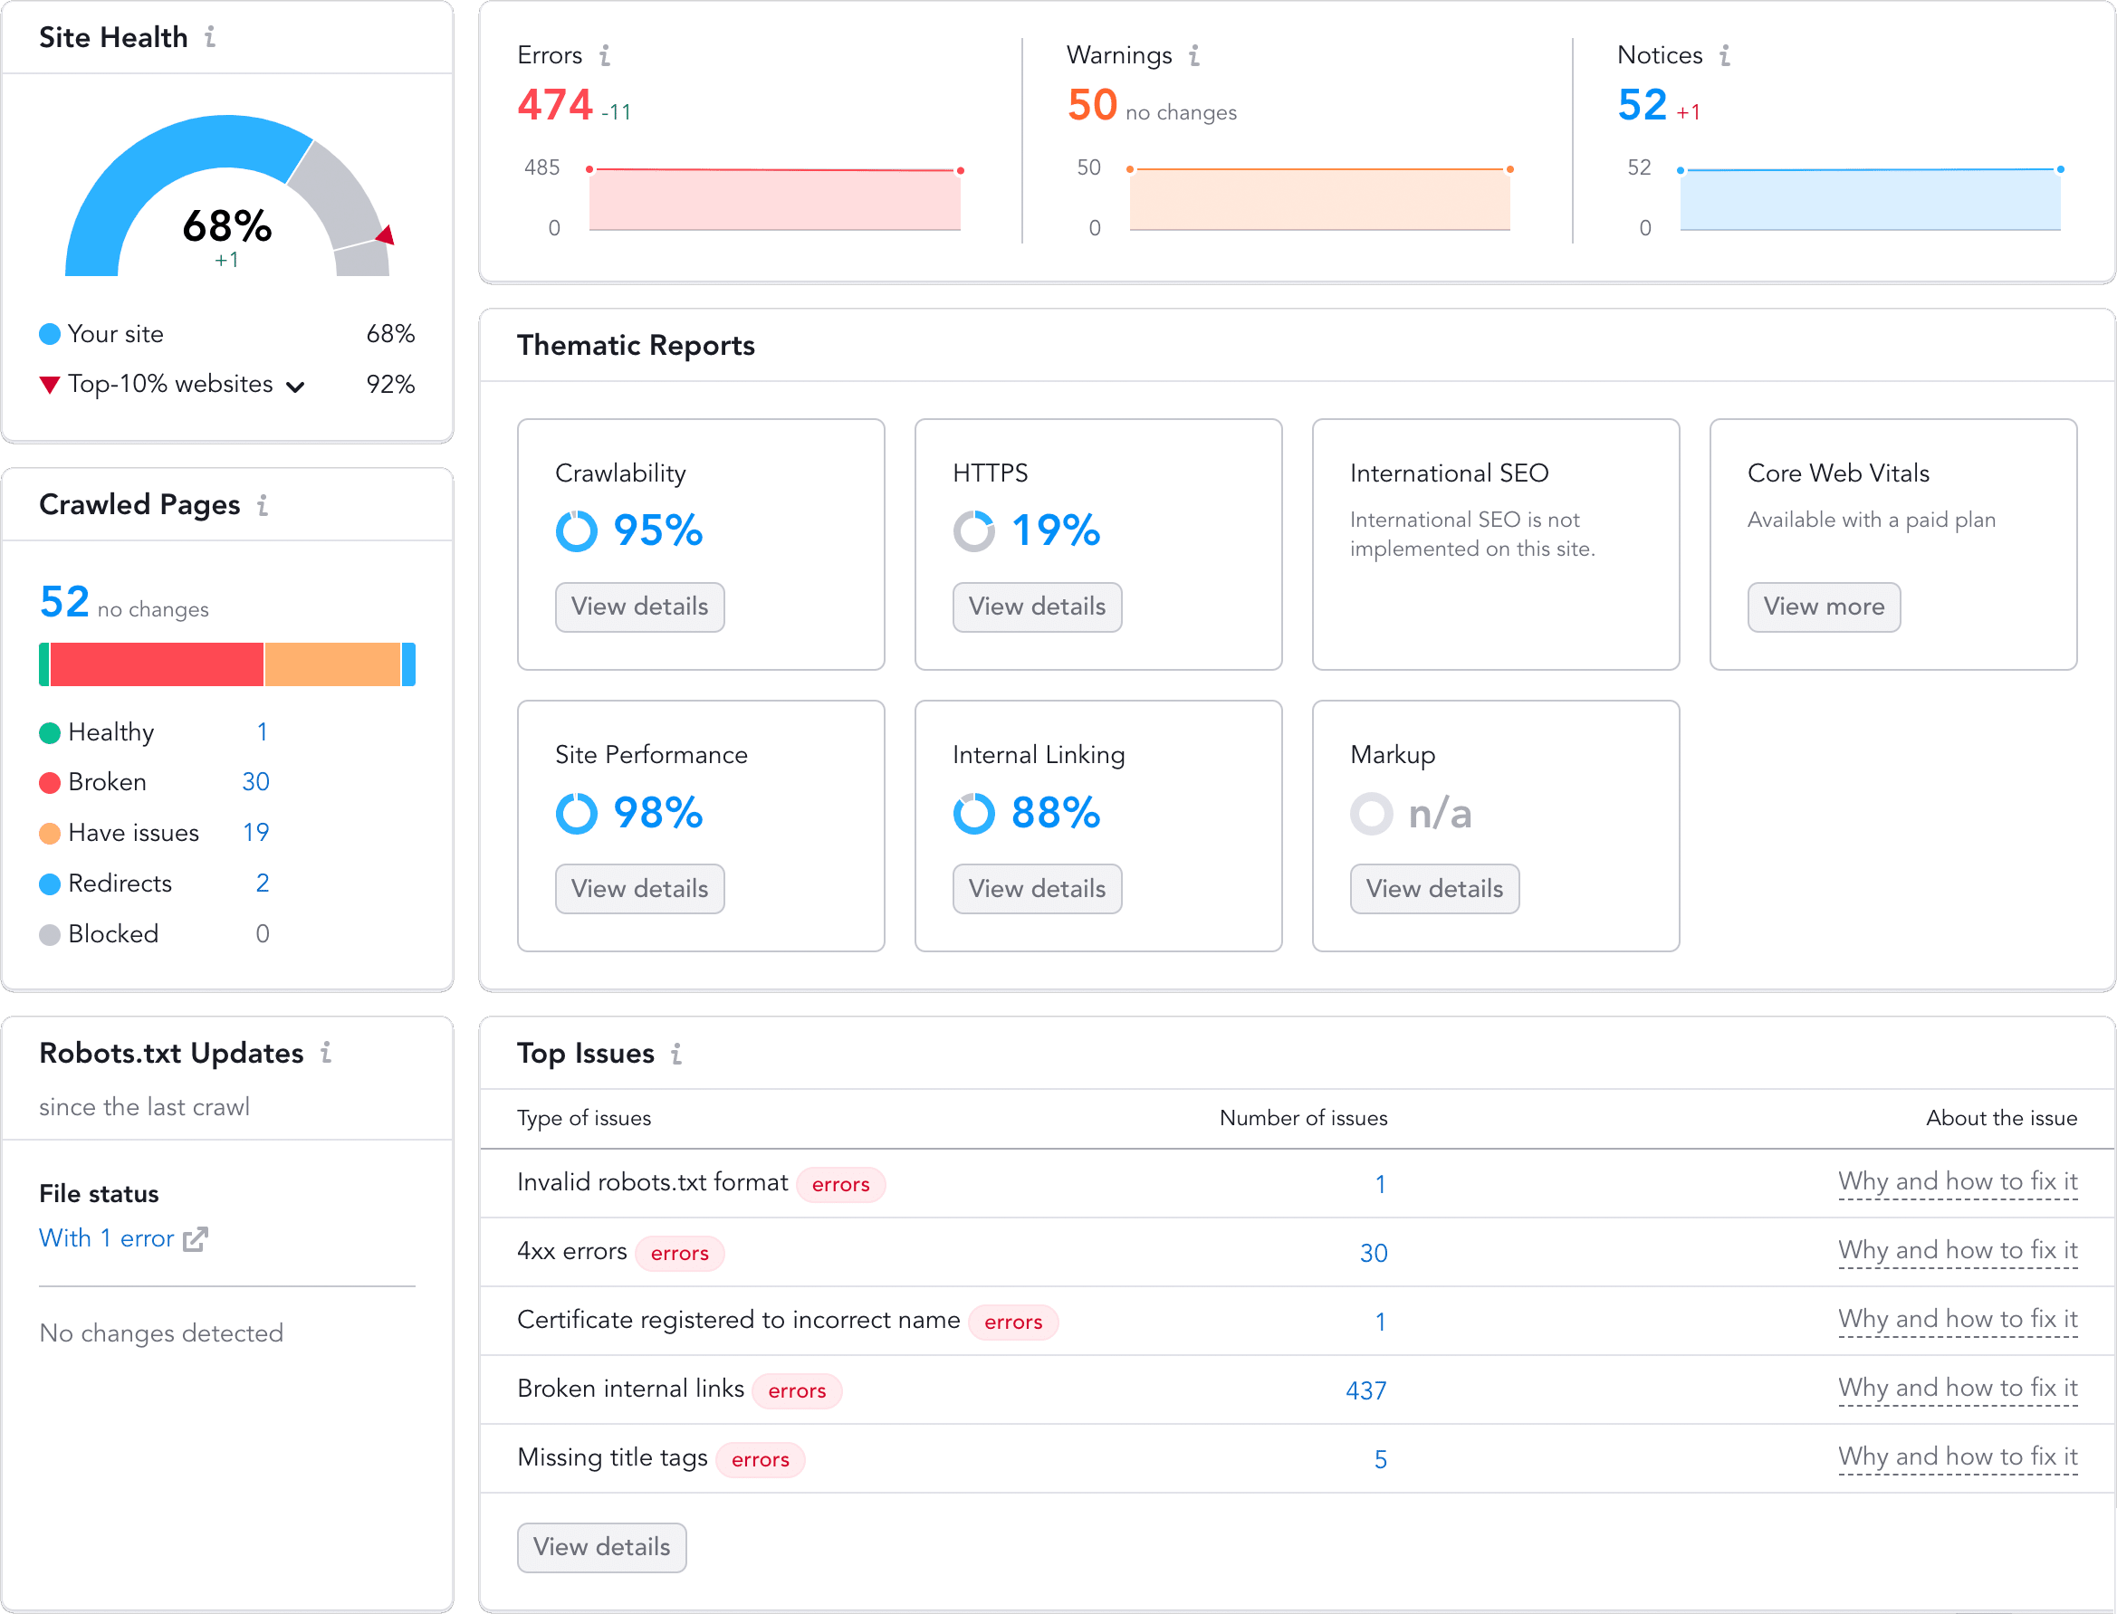This screenshot has height=1614, width=2117.
Task: Click the errors tag next to 4xx errors
Action: click(679, 1254)
